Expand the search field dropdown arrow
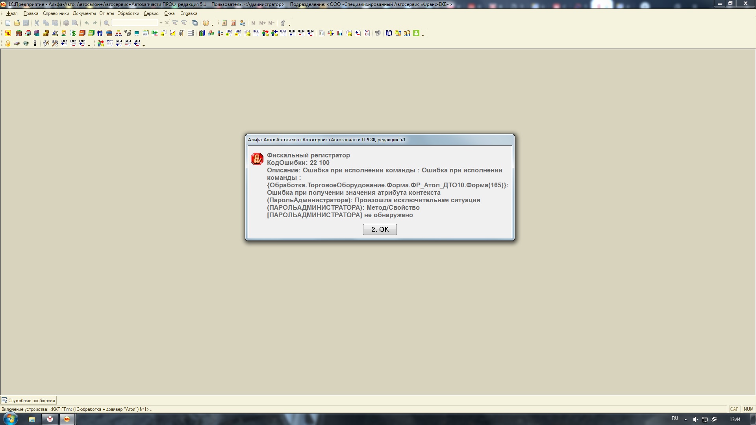Viewport: 756px width, 425px height. point(161,23)
